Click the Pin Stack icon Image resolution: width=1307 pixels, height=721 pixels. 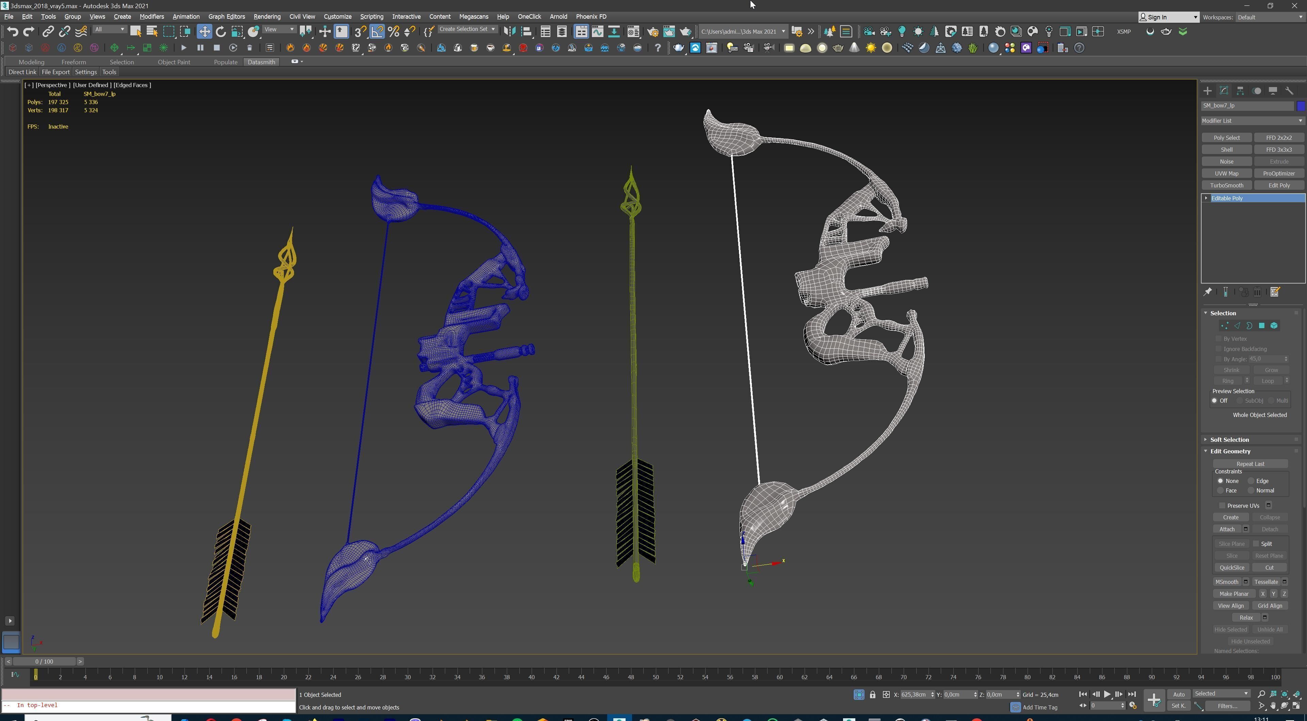tap(1208, 292)
